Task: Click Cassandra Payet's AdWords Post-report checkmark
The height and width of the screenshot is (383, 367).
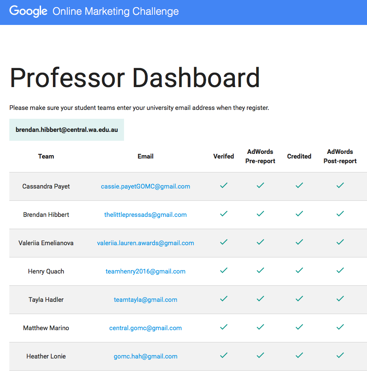Action: pyautogui.click(x=340, y=186)
